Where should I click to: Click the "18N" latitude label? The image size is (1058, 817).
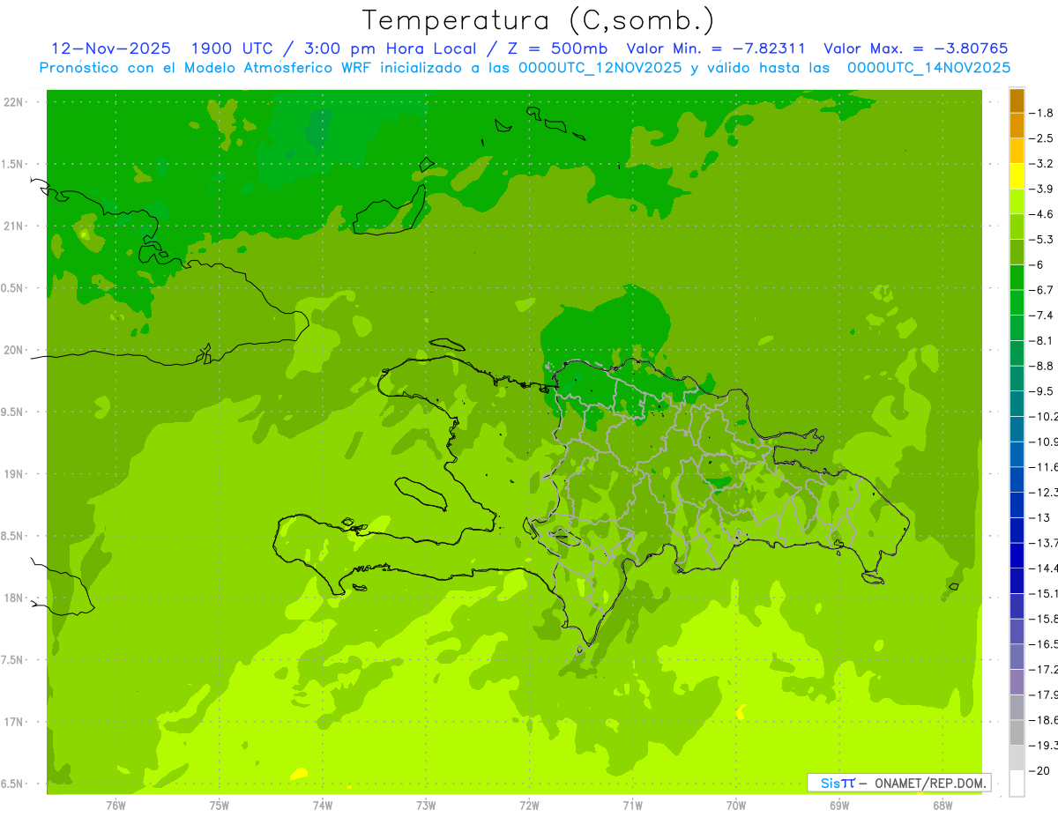pyautogui.click(x=14, y=598)
